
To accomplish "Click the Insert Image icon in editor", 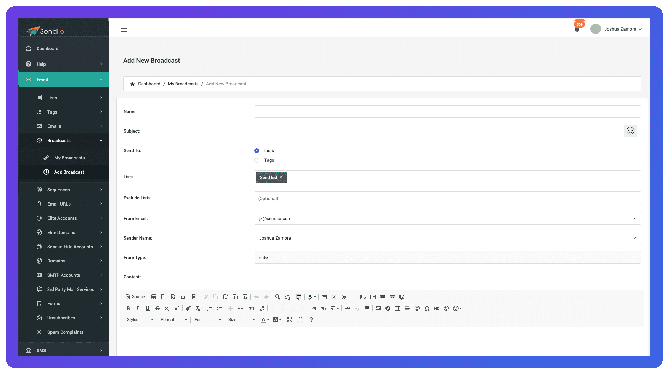I will tap(378, 308).
